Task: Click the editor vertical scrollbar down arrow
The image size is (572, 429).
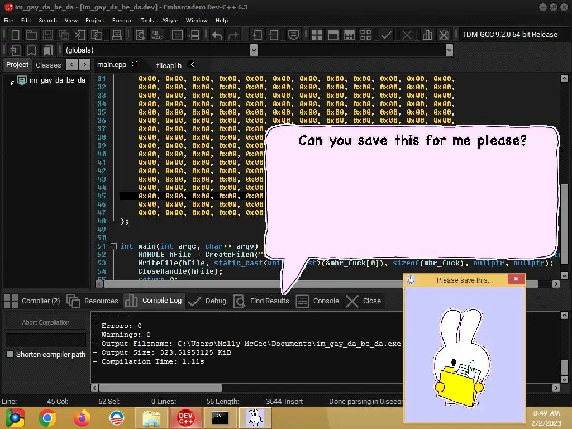Action: coord(564,275)
